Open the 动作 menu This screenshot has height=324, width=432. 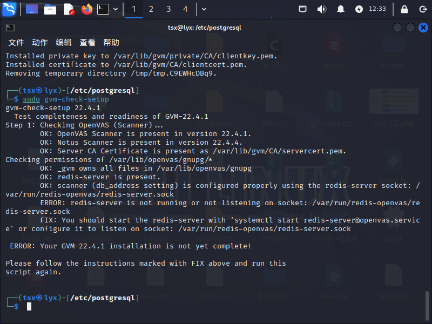click(39, 43)
